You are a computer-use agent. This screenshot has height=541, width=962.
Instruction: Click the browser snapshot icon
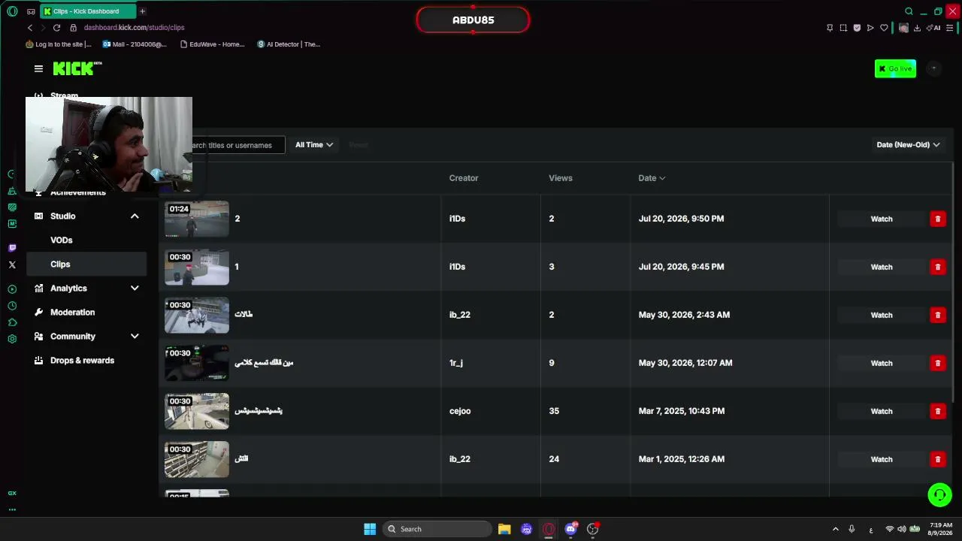pos(843,28)
